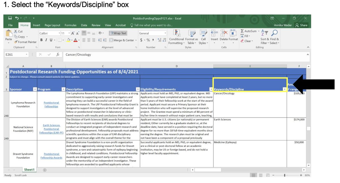Screen dimensions: 340x183
Task: Open the Eligibility/Requirements filter dropdown
Action: (x=211, y=89)
